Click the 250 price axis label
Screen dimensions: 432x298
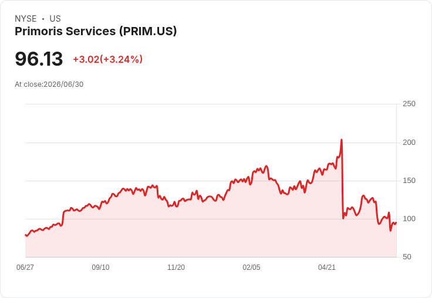click(x=409, y=104)
